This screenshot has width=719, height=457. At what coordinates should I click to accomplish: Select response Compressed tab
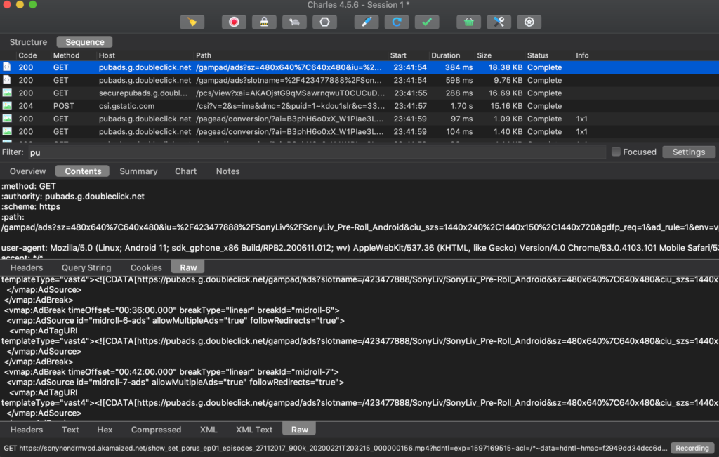click(x=156, y=430)
